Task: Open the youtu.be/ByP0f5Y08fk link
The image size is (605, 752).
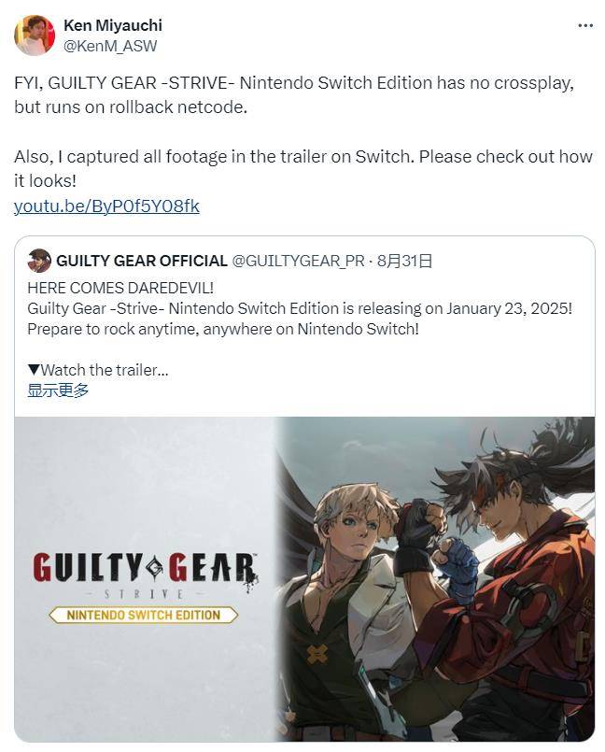Action: point(106,206)
